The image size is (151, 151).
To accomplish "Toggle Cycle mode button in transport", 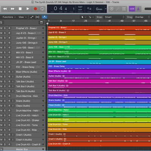I will pos(42,9).
